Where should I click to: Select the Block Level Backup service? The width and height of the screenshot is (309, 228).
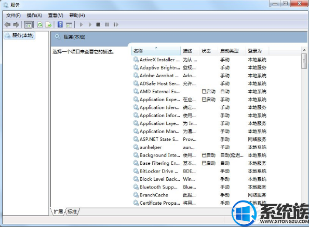point(200,179)
